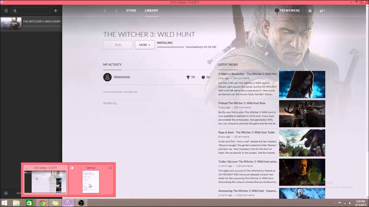Click the Trailer Discover news thumbnail
This screenshot has height=207, width=369.
click(302, 172)
